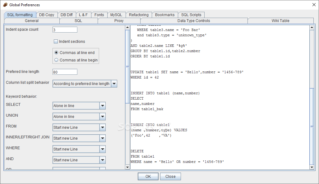Select the Proxy tab
The height and width of the screenshot is (184, 319).
pos(119,21)
